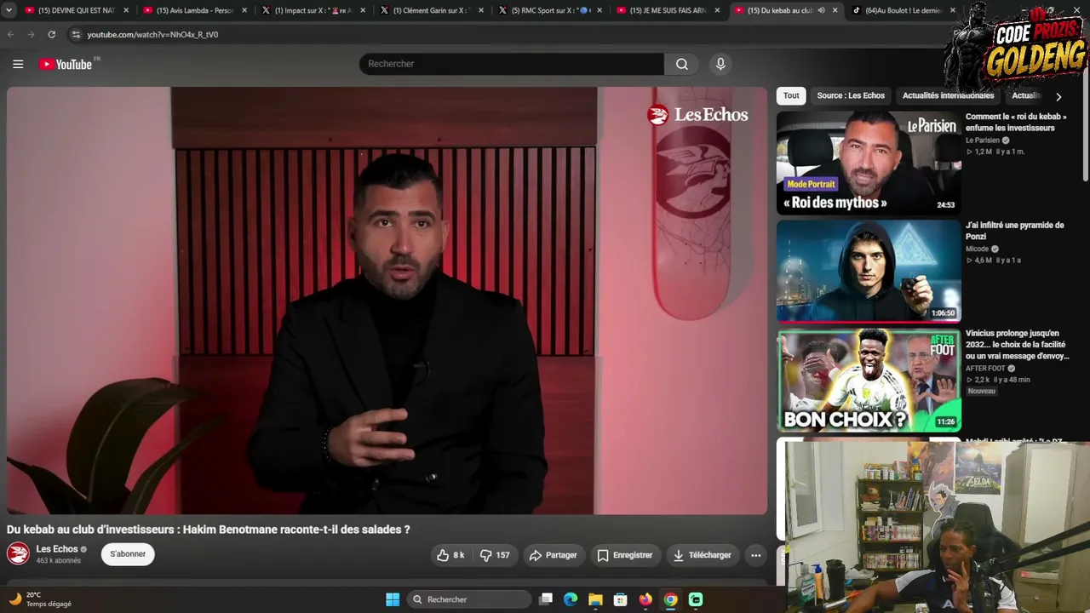Open the Micode Ponzi pyramid video thumbnail
Screen dimensions: 1090x613
click(x=869, y=271)
